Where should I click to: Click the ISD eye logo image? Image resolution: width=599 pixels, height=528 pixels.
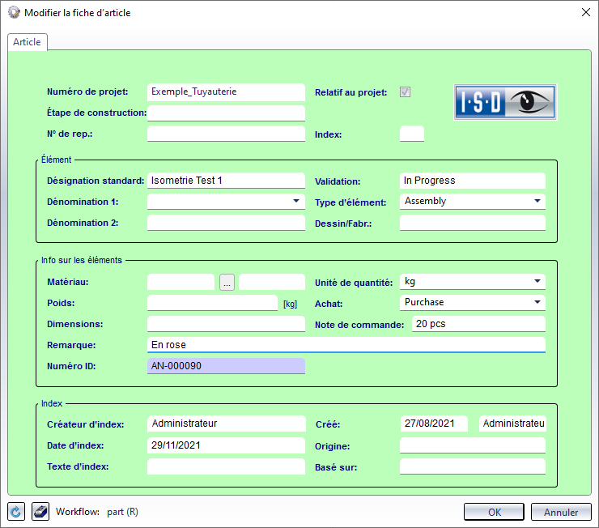coord(505,103)
